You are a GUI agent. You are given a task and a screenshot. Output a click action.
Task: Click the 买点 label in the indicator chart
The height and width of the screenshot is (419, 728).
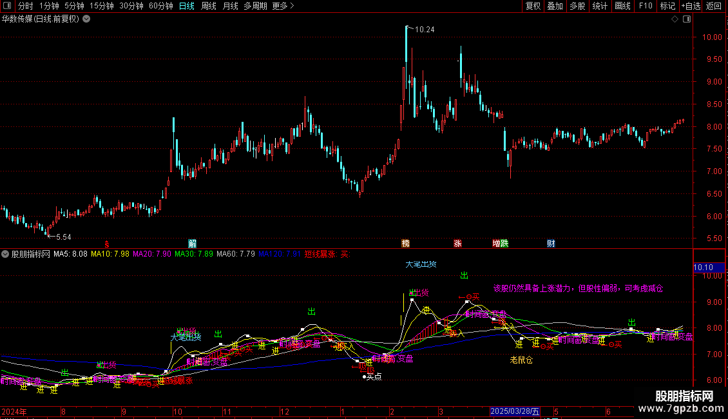click(x=374, y=376)
